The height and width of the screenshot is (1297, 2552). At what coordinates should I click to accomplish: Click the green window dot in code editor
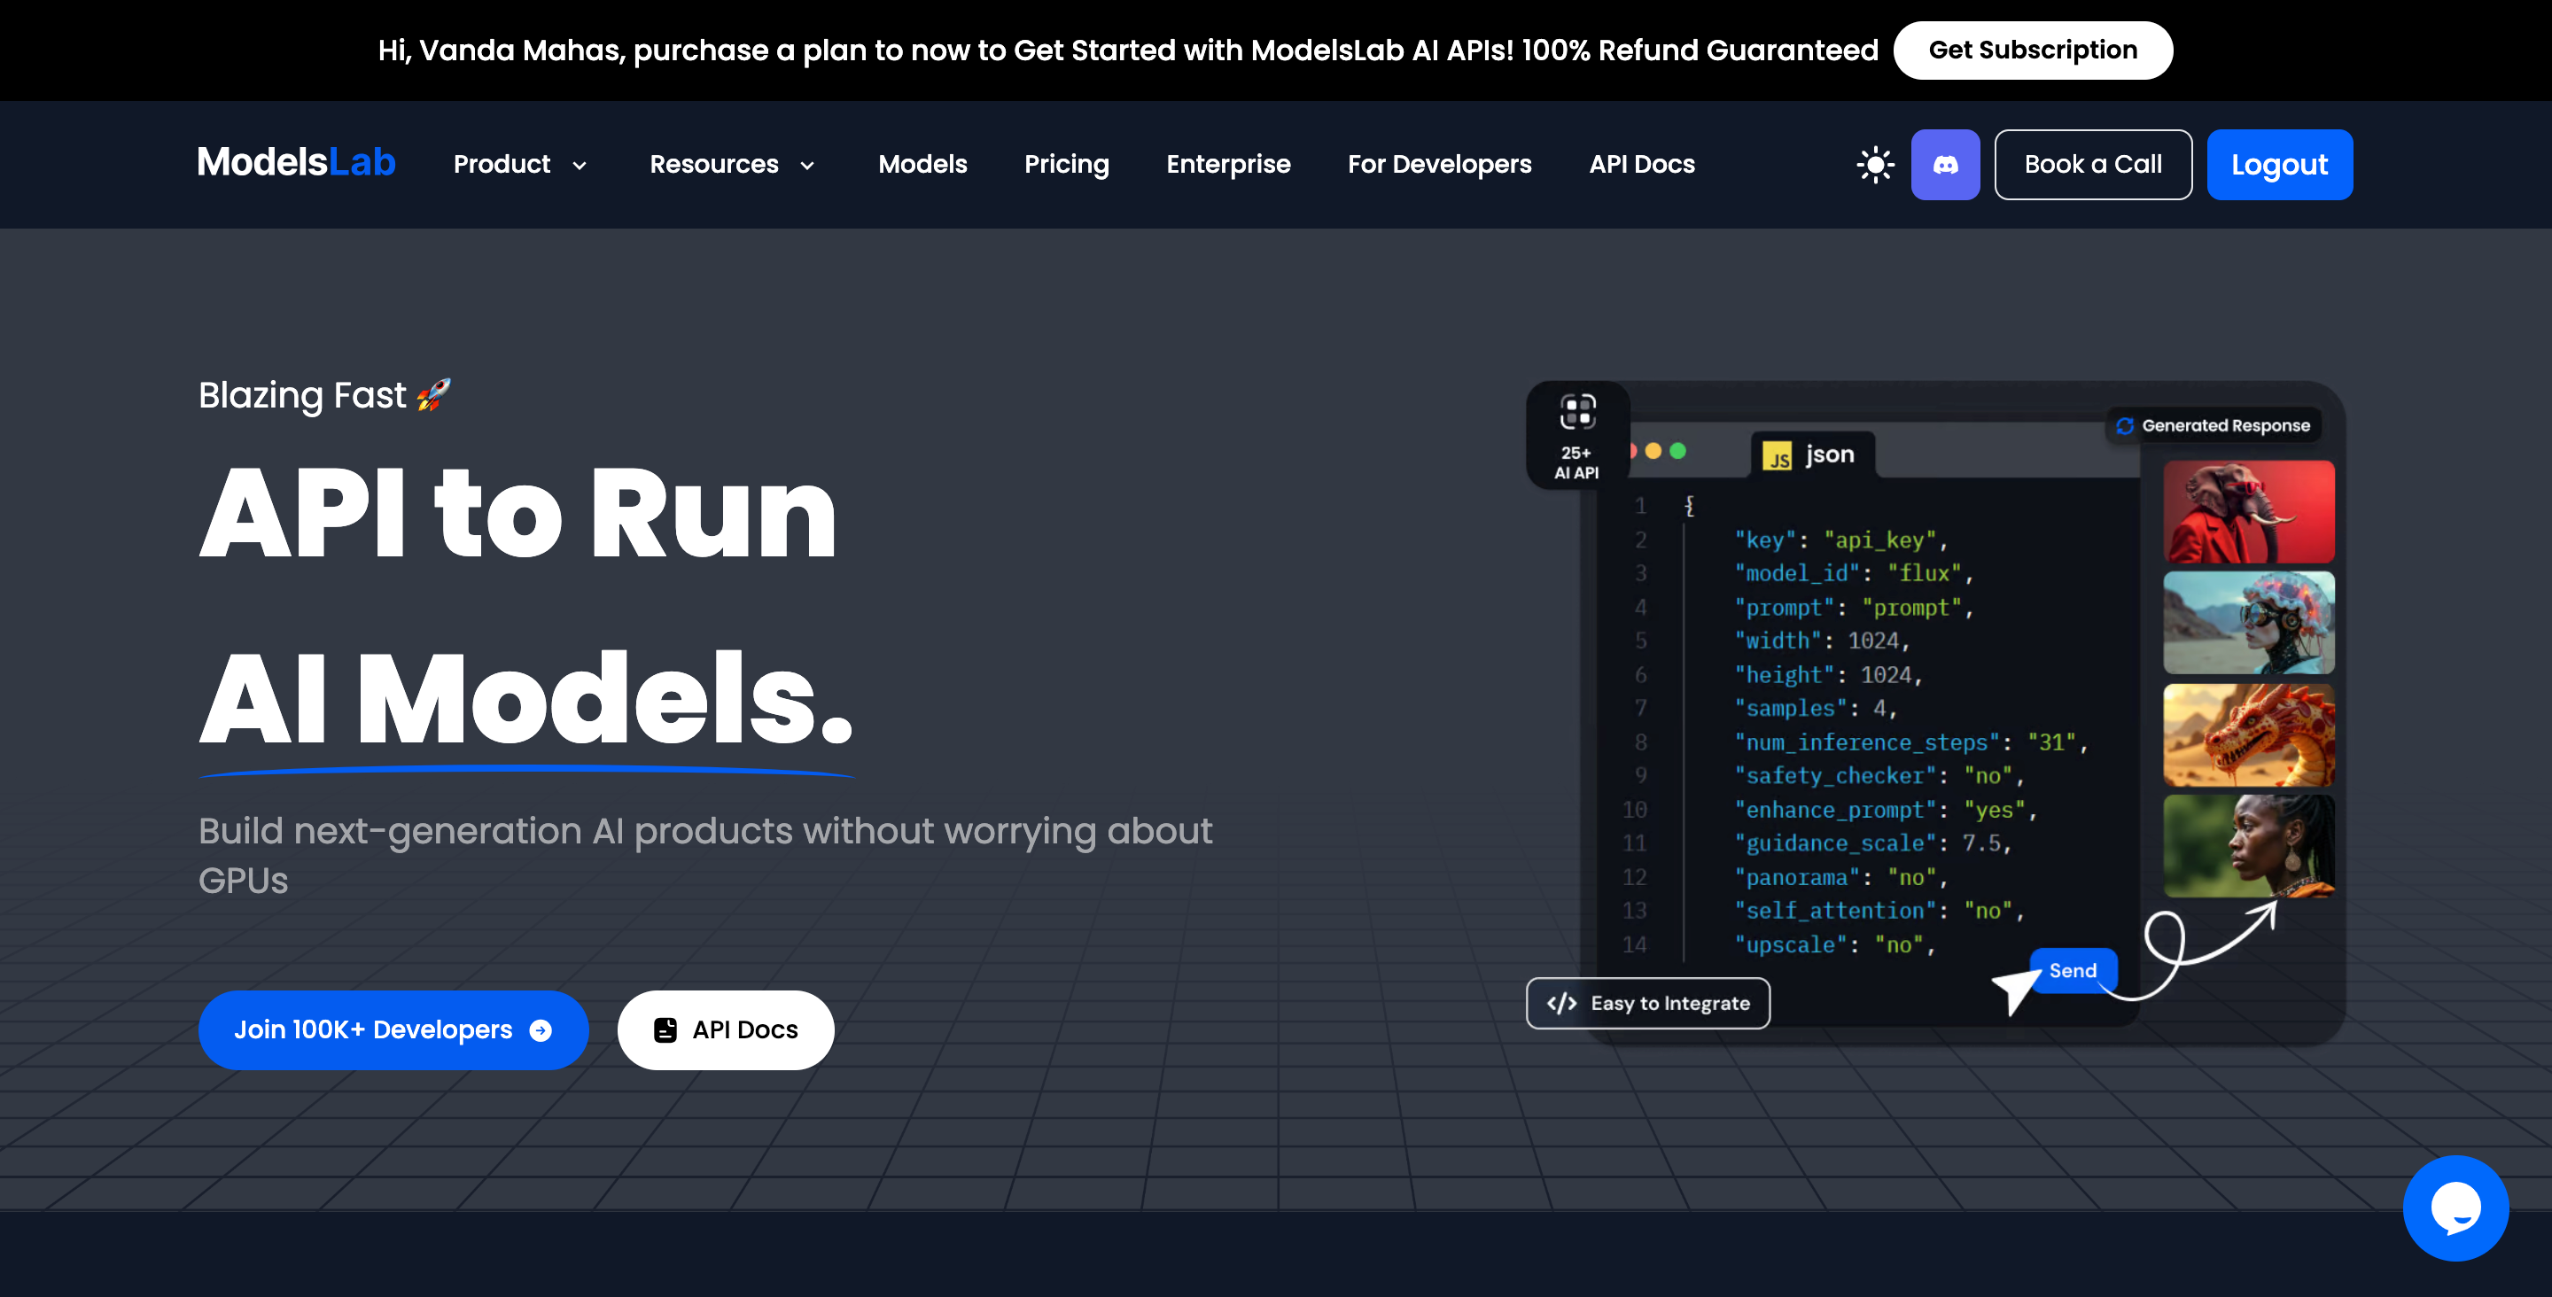[1677, 452]
